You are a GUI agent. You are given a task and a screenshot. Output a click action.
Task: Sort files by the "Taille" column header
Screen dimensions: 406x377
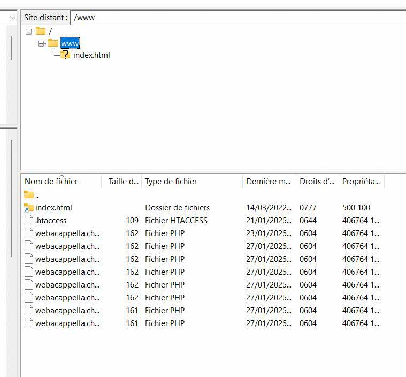(x=123, y=182)
